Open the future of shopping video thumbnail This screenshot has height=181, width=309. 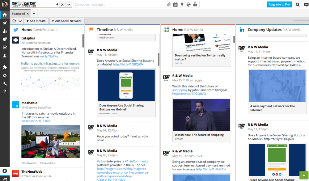point(201,115)
